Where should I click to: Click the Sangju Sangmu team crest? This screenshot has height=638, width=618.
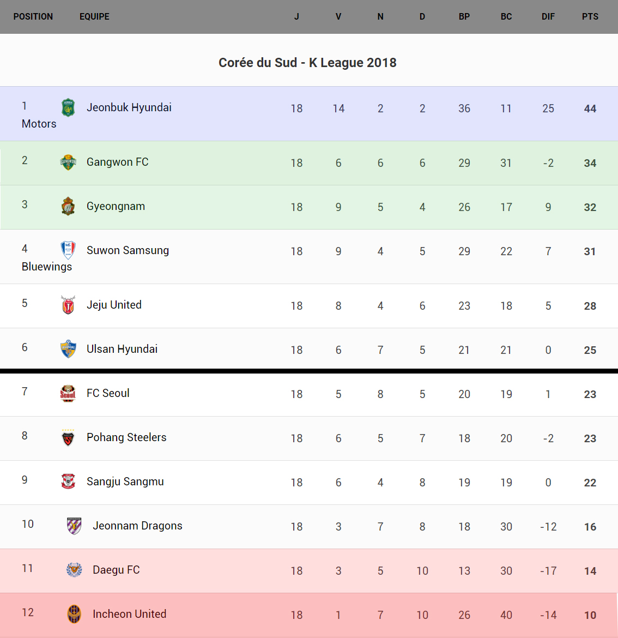click(68, 481)
